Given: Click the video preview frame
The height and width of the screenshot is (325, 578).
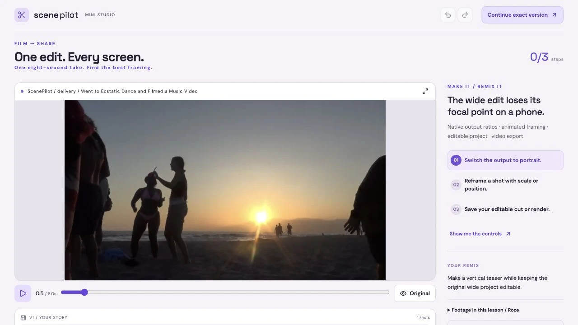Looking at the screenshot, I should point(225,190).
